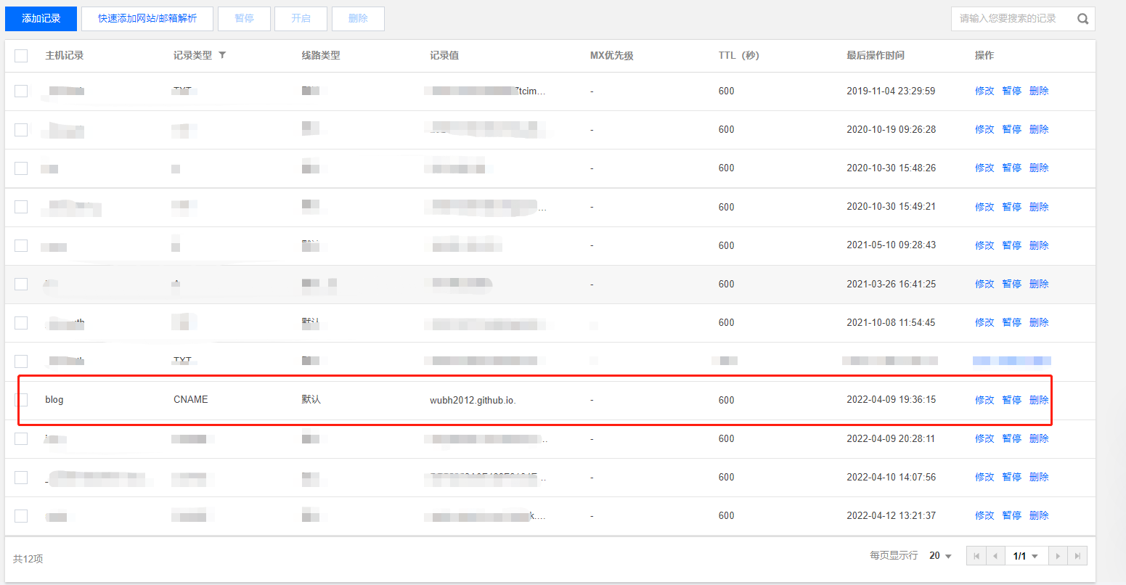The image size is (1126, 585).
Task: Click 修改 for the blog record
Action: pyautogui.click(x=984, y=400)
